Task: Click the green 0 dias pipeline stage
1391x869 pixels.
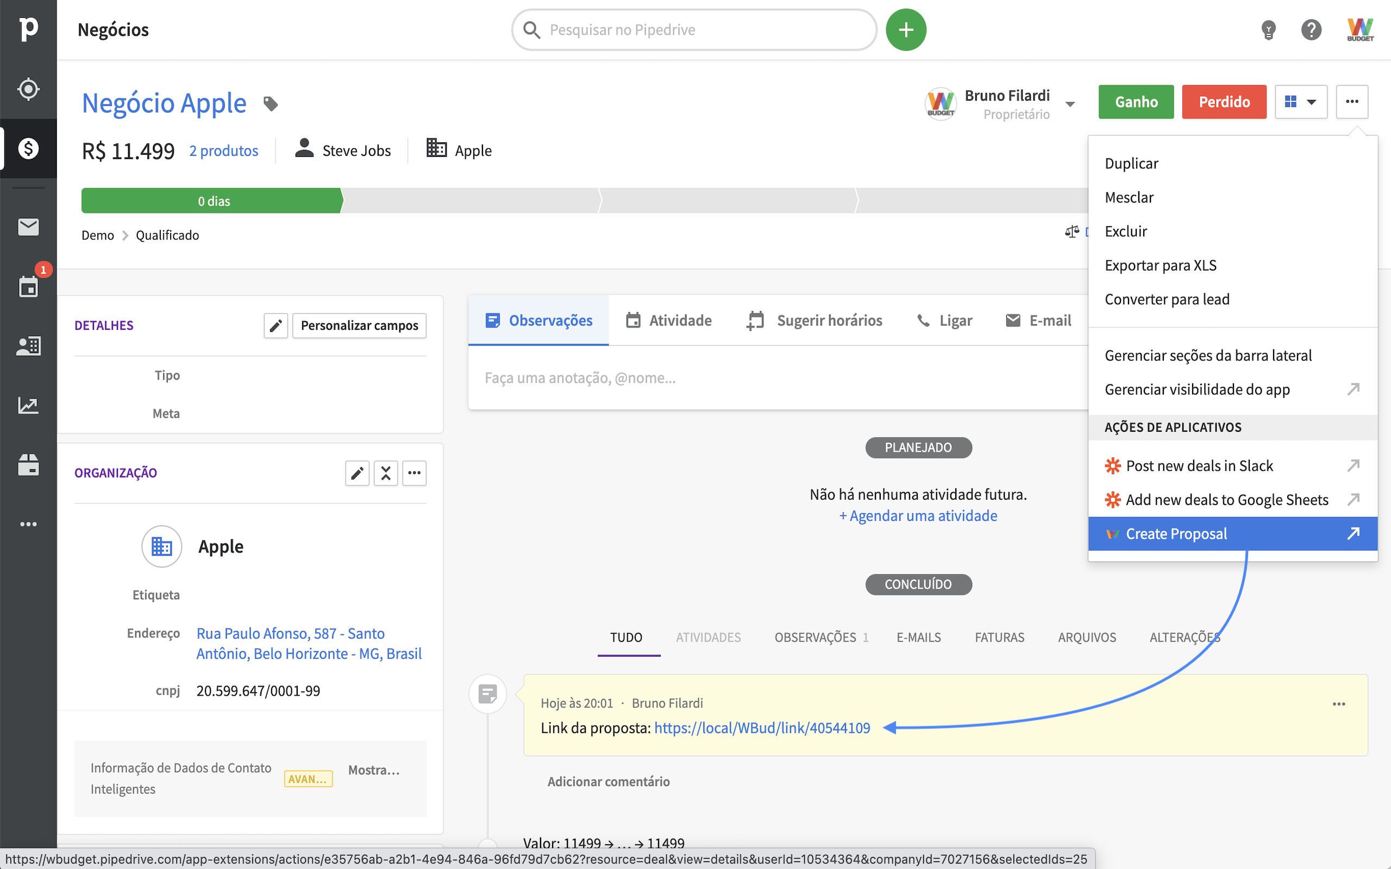Action: click(212, 200)
